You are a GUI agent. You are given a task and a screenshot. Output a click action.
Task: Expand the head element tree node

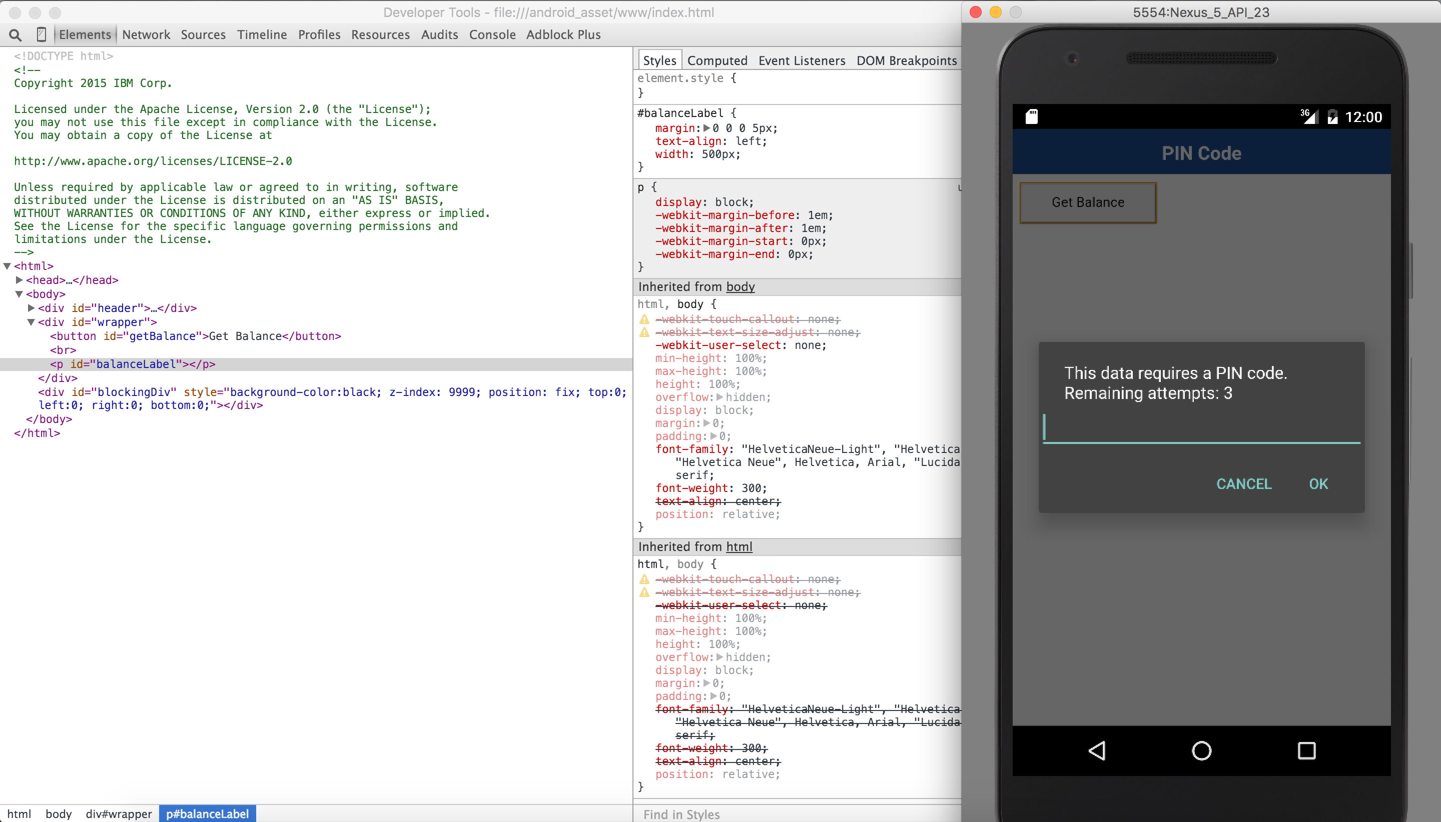click(x=19, y=280)
